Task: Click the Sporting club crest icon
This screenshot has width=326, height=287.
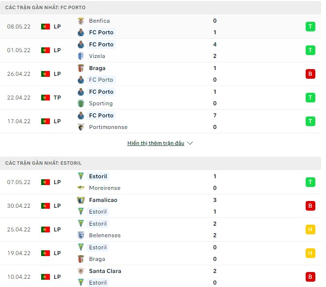Action: point(81,103)
